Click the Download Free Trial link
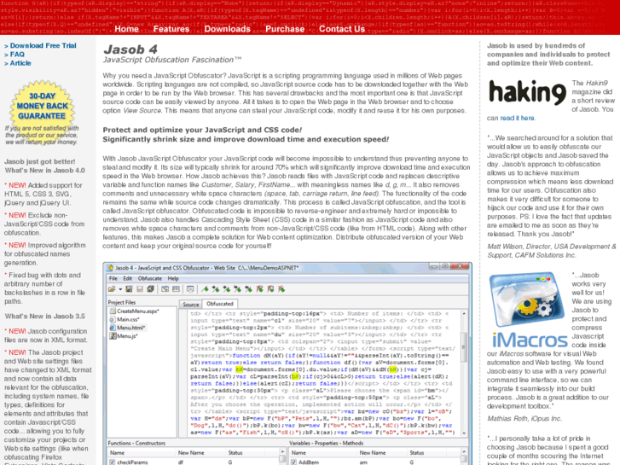This screenshot has width=620, height=465. coord(43,45)
